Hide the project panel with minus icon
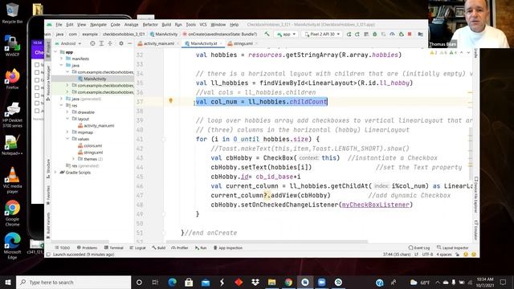Image resolution: width=514 pixels, height=289 pixels. click(130, 43)
